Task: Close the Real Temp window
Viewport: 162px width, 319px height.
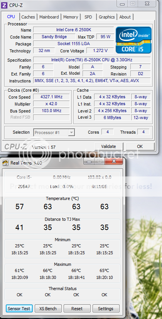Action: [114, 161]
